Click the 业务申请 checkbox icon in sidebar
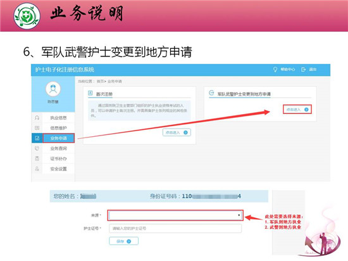The width and height of the screenshot is (348, 261). pos(37,138)
